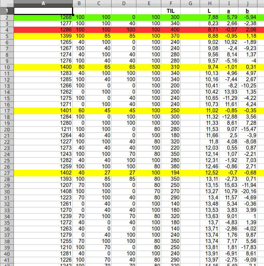The image size is (264, 266).
Task: Select column F header
Action: pyautogui.click(x=171, y=3)
